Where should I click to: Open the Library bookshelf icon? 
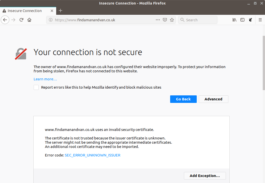(x=234, y=20)
